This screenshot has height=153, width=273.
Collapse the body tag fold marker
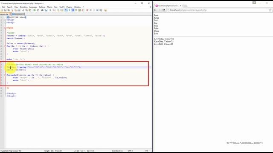coord(6,23)
